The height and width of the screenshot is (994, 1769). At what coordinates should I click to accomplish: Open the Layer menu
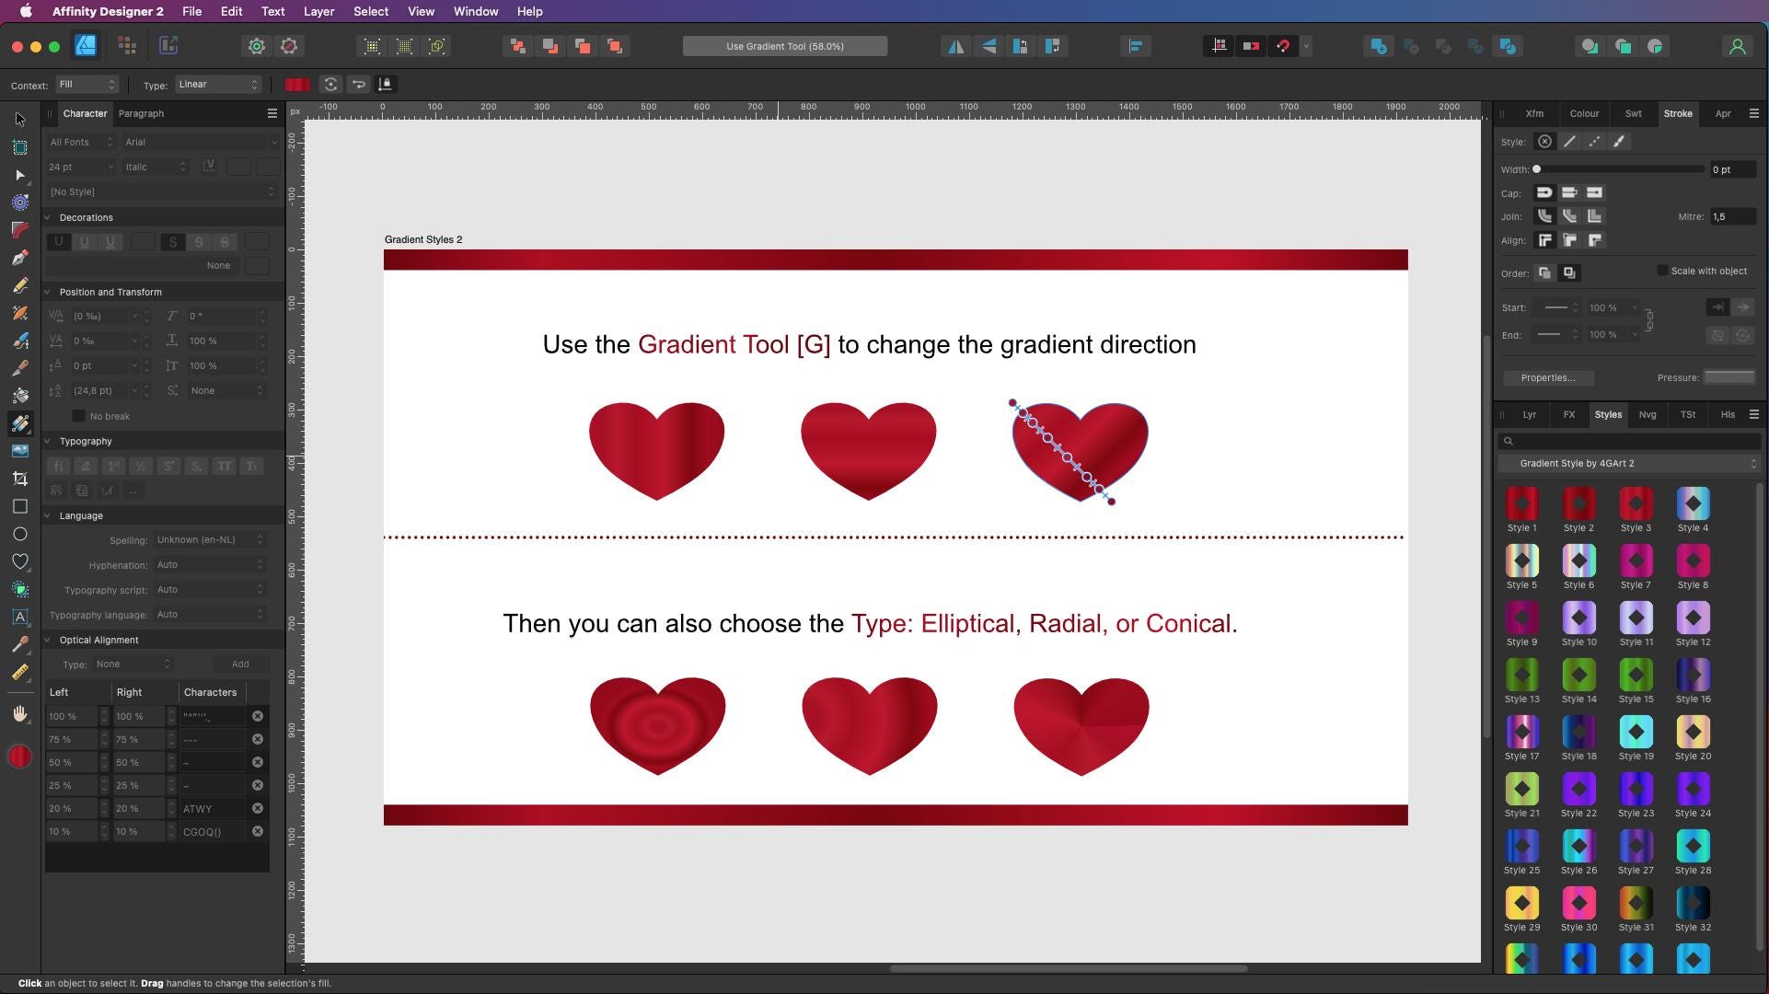pos(318,11)
